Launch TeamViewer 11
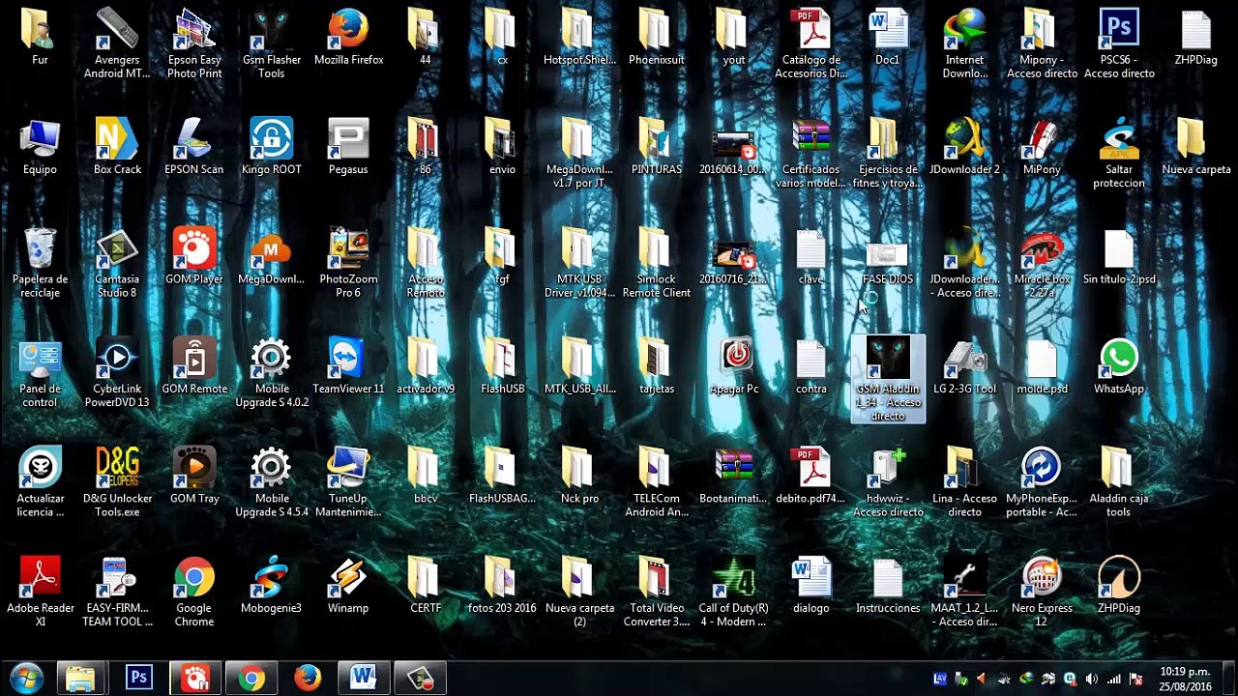This screenshot has height=696, width=1238. click(x=348, y=367)
